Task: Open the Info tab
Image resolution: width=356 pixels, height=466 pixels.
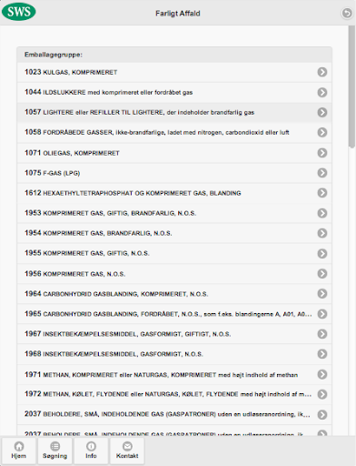Action: (91, 451)
